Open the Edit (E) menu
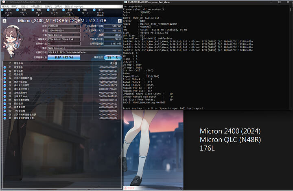This screenshot has width=293, height=191. tap(15, 6)
